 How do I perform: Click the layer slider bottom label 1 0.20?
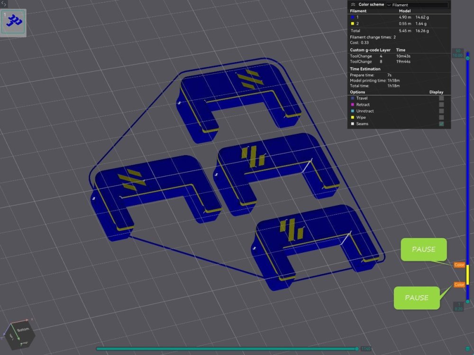tap(458, 307)
